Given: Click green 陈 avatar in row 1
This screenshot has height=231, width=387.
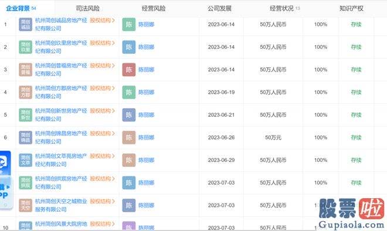Looking at the screenshot, I should 129,25.
